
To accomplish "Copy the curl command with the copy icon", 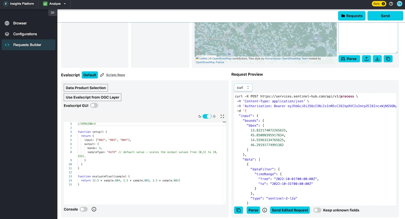I will point(238,210).
